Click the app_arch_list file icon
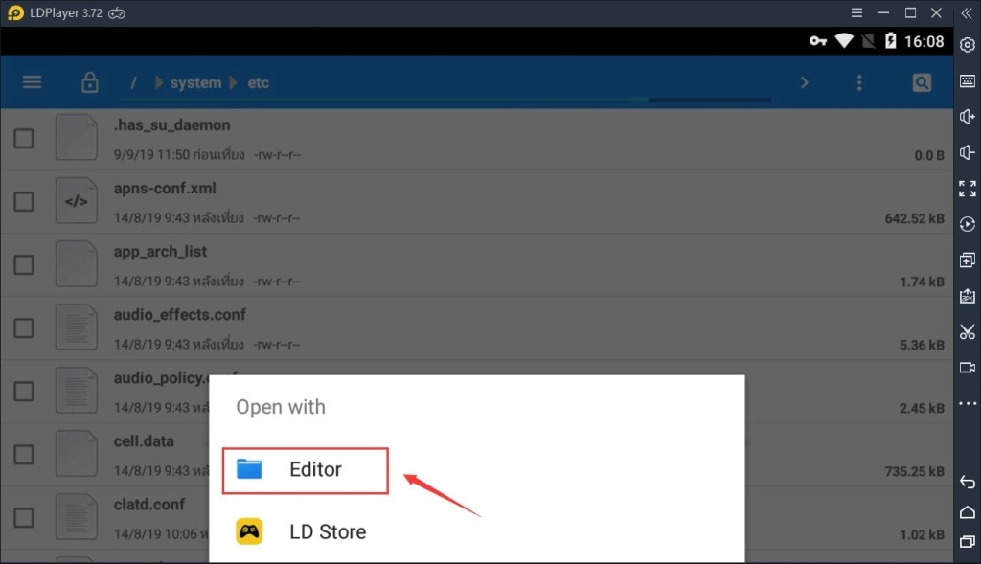981x564 pixels. point(77,264)
